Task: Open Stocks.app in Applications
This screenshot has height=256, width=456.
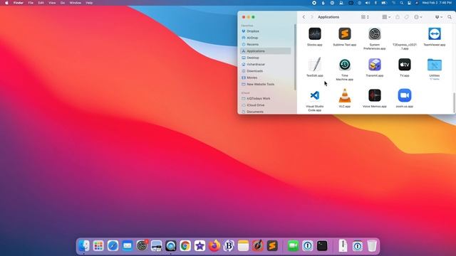Action: click(315, 34)
